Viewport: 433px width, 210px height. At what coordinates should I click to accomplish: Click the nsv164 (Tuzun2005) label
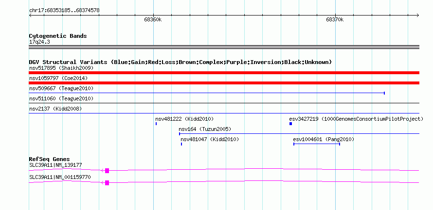[x=205, y=129]
